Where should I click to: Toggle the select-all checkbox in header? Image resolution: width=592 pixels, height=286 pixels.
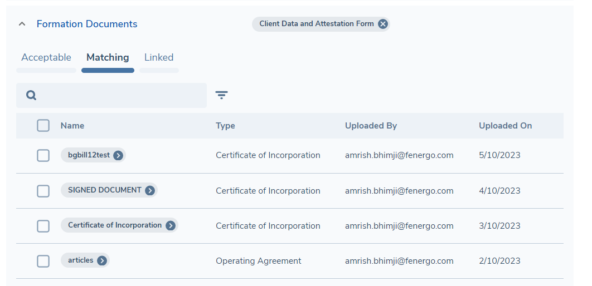pos(43,126)
